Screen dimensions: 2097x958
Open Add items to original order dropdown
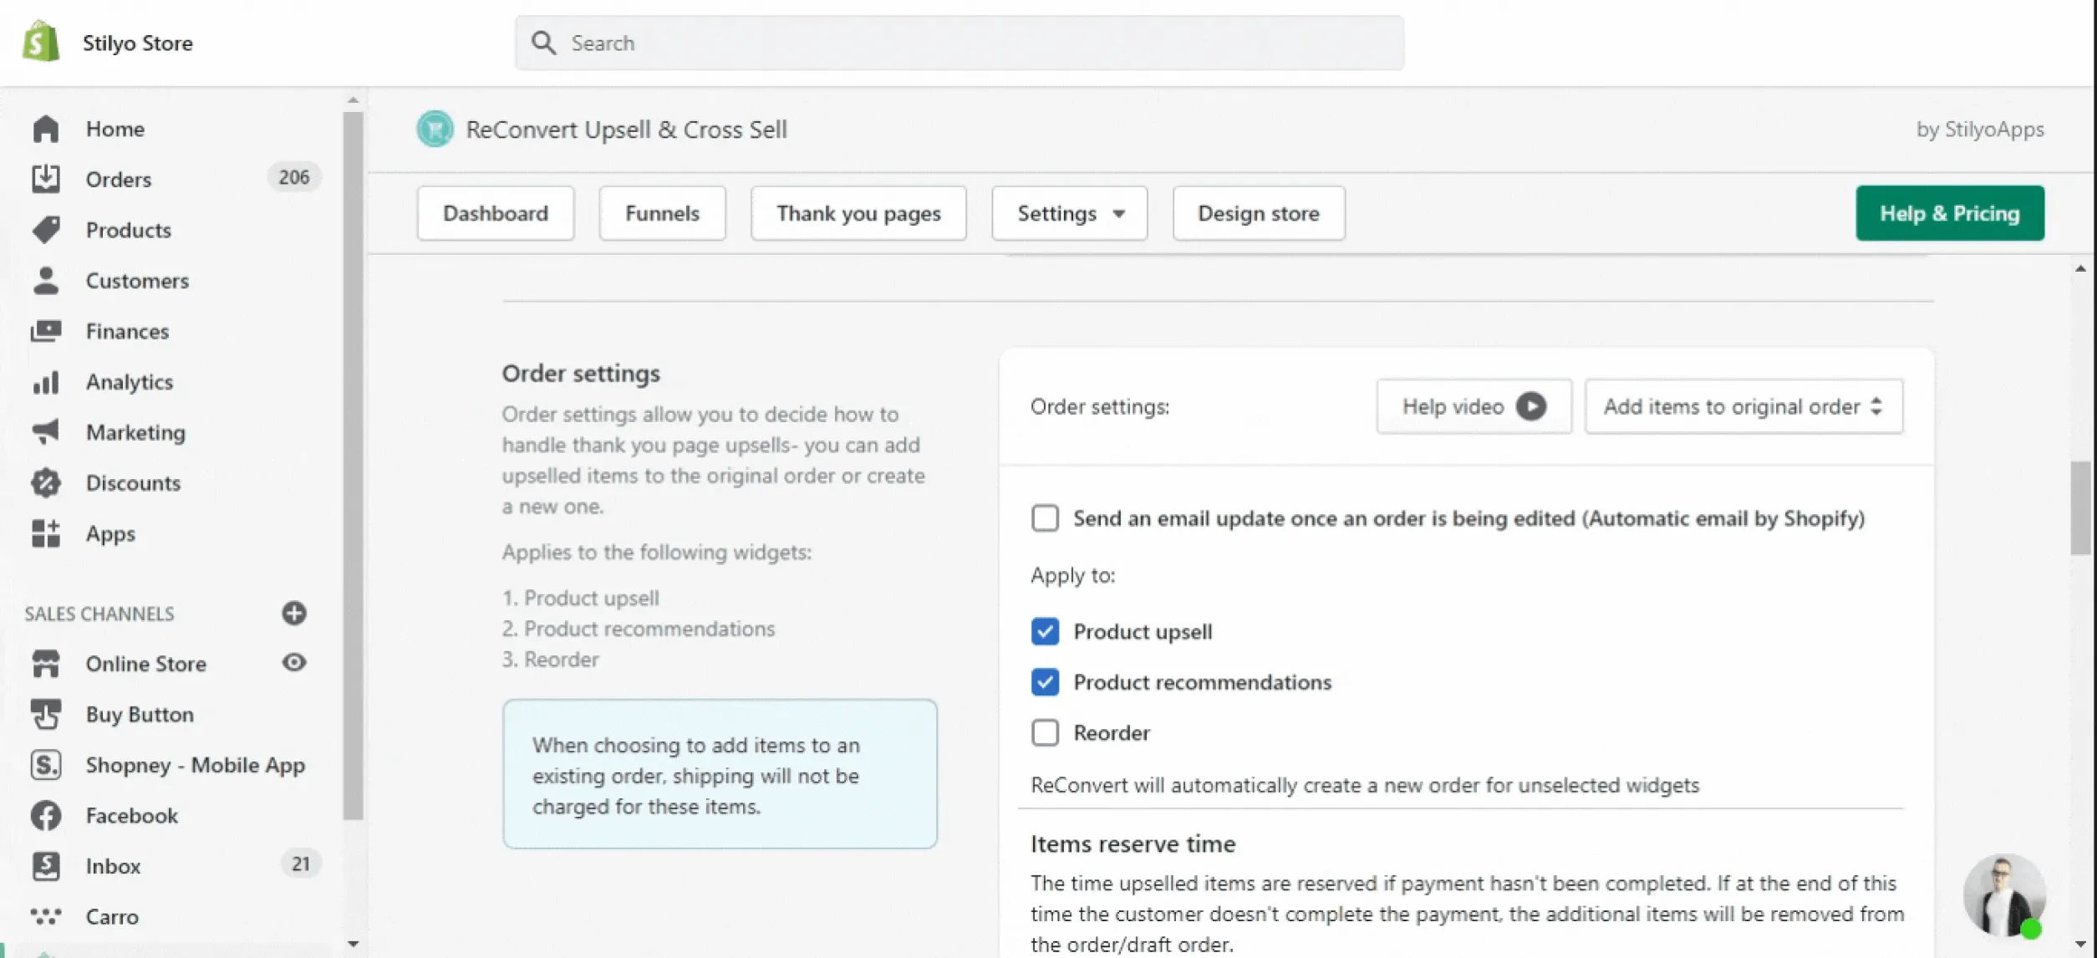click(x=1743, y=406)
